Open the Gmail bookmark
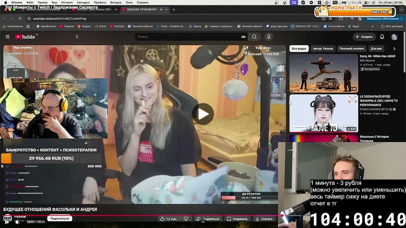This screenshot has width=406, height=228. pos(100,26)
